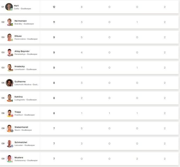The height and width of the screenshot is (167, 180).
Task: Open the Hart player name link
Action: (x=16, y=6)
